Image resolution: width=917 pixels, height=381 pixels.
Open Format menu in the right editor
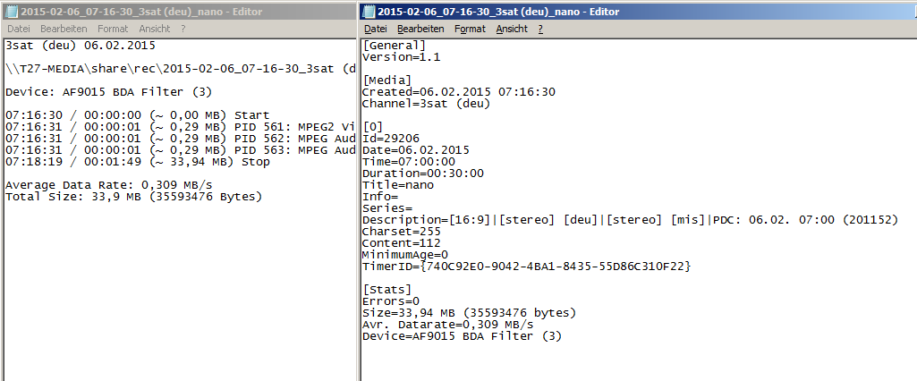pyautogui.click(x=470, y=29)
